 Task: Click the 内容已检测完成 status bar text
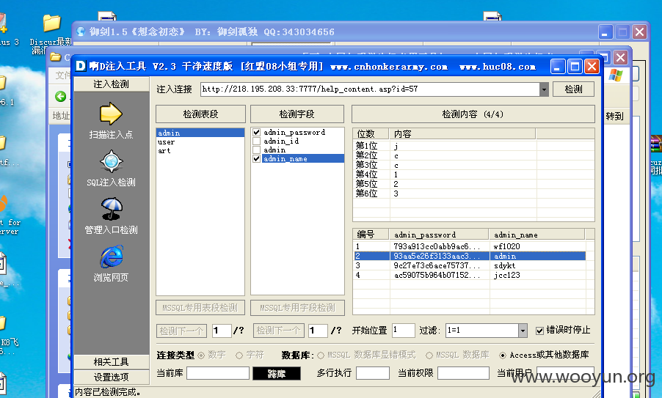click(108, 392)
